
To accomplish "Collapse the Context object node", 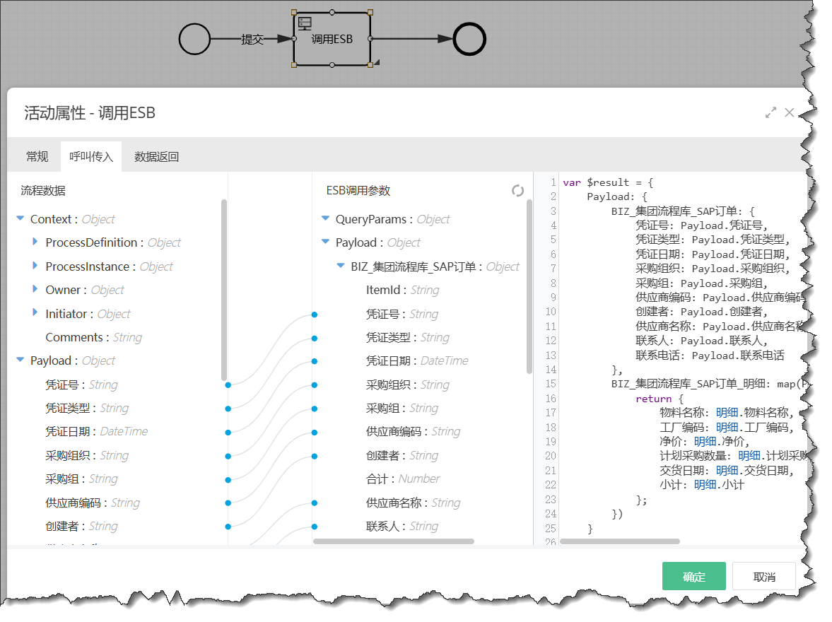I will tap(20, 219).
